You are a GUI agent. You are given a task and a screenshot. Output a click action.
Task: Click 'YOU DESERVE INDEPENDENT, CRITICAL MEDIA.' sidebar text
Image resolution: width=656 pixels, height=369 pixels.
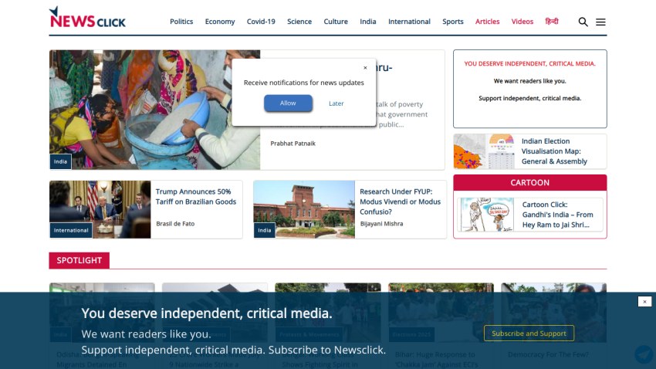(x=529, y=63)
